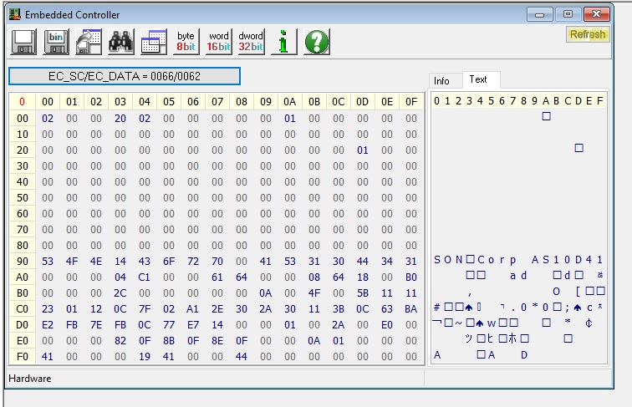Click value B0 at end of row A0
Image resolution: width=632 pixels, height=407 pixels.
tap(411, 277)
